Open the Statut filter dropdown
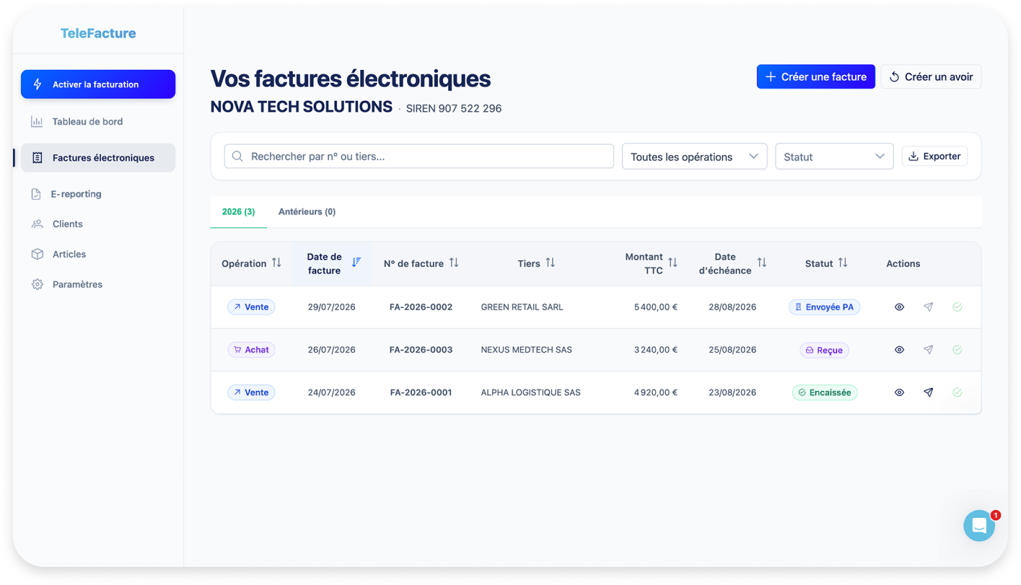This screenshot has height=585, width=1021. coord(834,157)
